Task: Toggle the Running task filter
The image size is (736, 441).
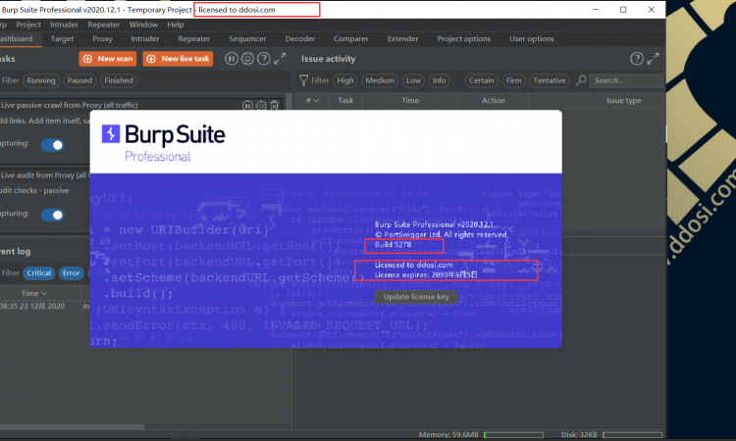Action: 41,80
